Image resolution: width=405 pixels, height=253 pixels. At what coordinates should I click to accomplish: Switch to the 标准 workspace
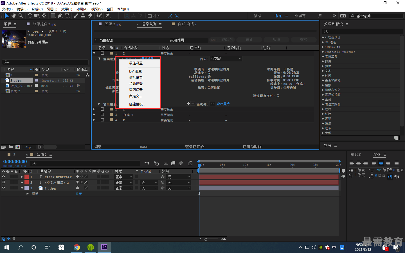(278, 16)
